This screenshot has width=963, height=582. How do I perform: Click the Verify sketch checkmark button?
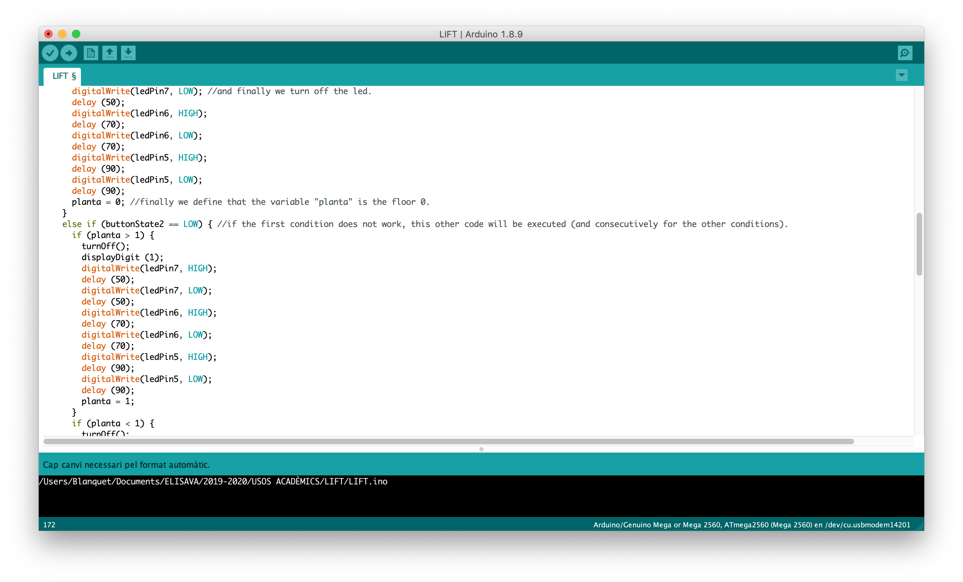[50, 53]
